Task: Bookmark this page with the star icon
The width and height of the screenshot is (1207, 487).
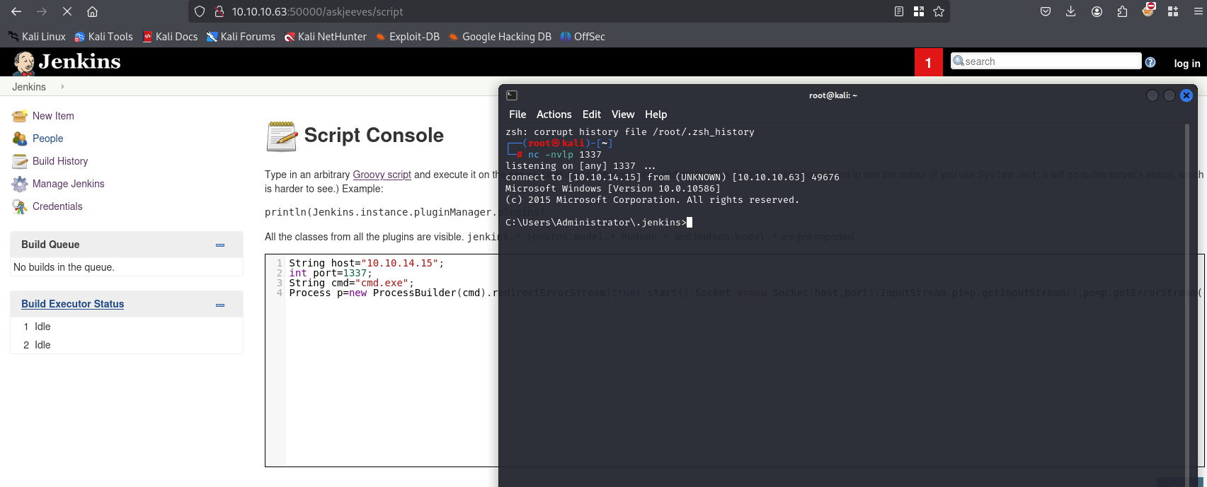Action: (x=939, y=11)
